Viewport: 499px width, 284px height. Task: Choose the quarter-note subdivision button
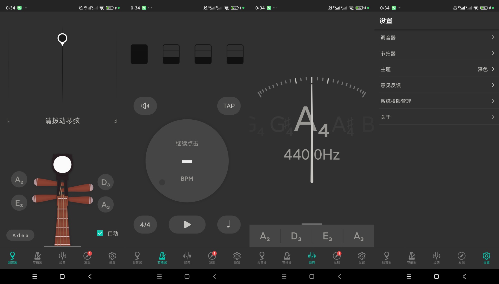229,225
